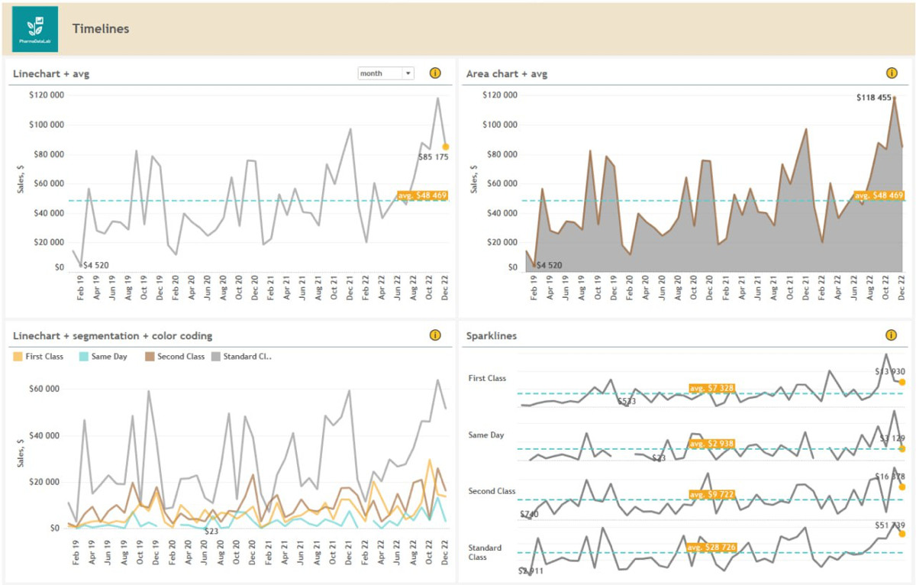
Task: Click the Area chart + avg panel title
Action: [x=507, y=74]
